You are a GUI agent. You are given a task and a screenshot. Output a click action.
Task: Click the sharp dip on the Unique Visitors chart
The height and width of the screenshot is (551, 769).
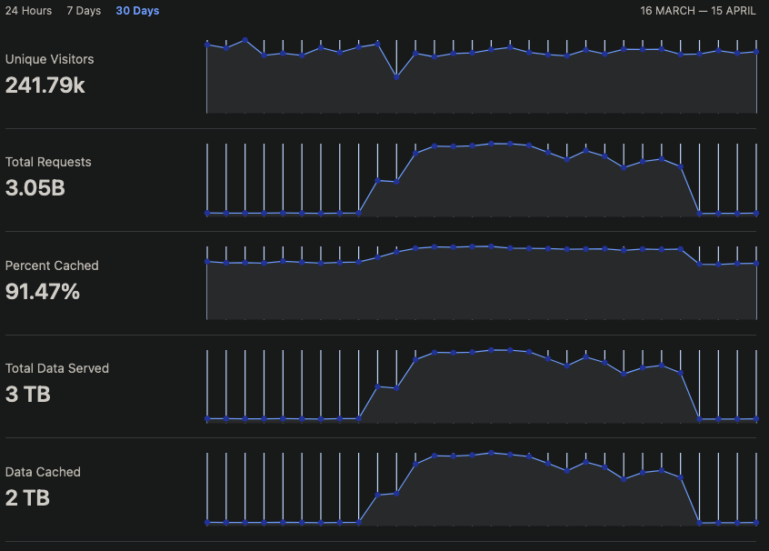coord(396,77)
